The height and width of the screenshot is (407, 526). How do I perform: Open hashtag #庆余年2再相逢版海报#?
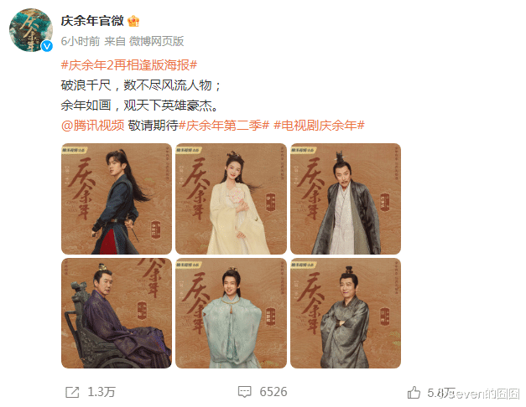(129, 65)
